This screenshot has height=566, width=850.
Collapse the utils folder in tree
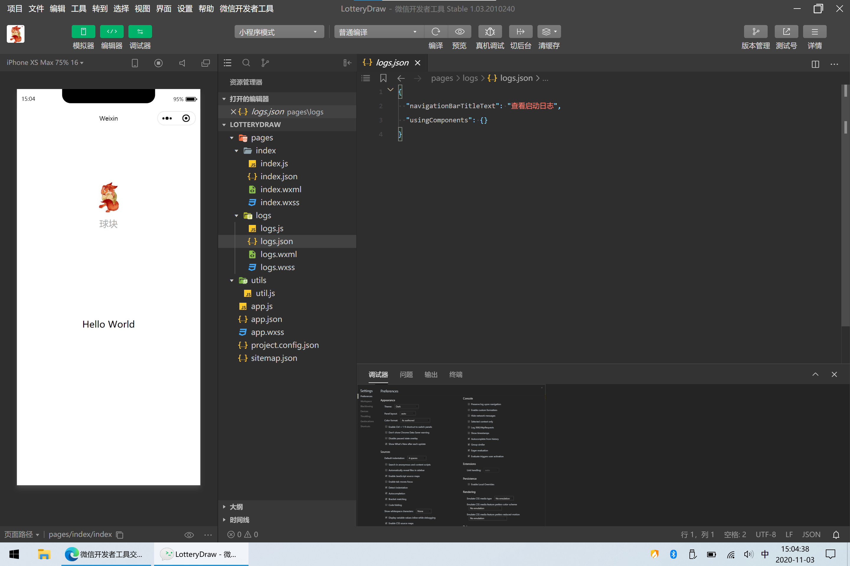click(232, 280)
